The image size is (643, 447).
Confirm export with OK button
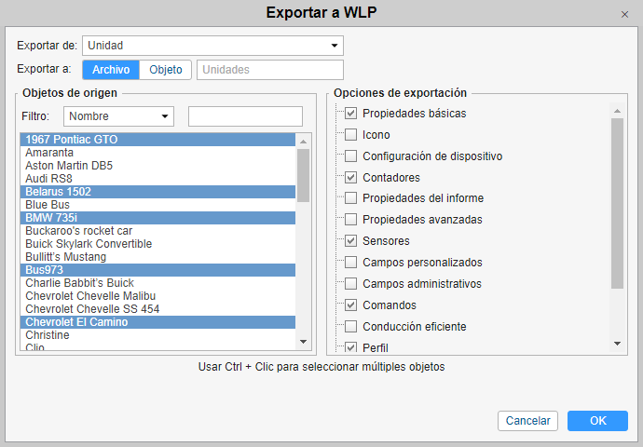(597, 421)
